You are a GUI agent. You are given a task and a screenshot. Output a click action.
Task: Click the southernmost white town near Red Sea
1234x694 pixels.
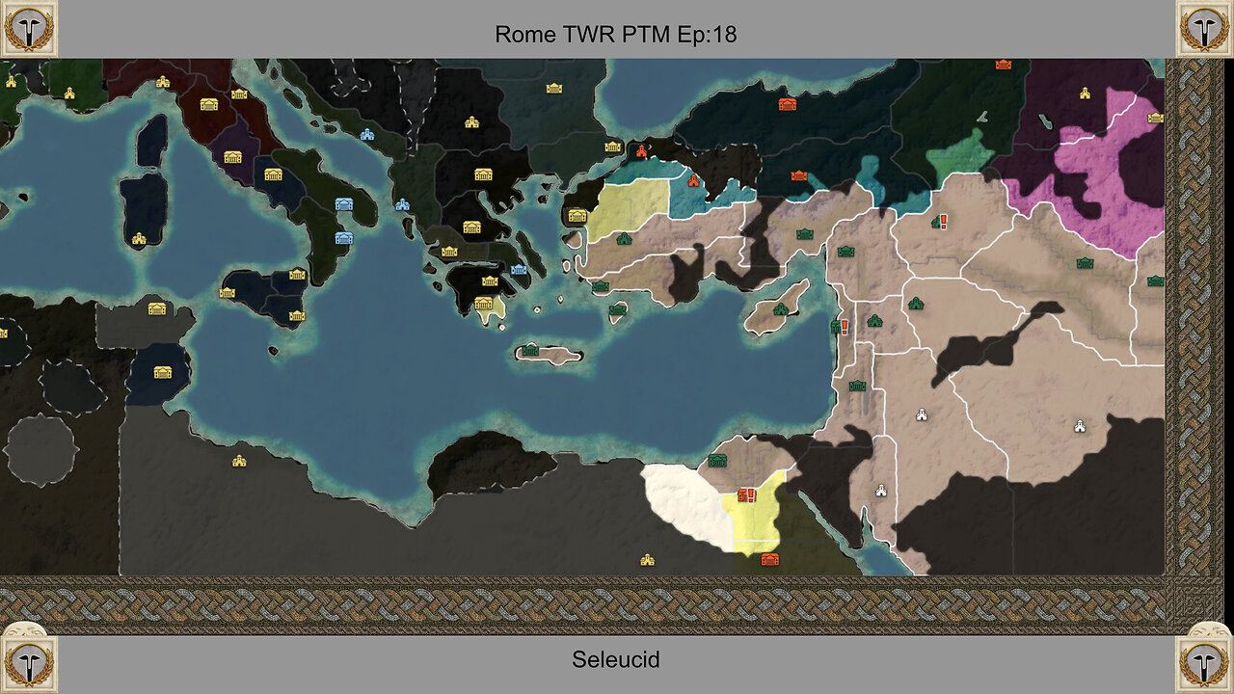(x=880, y=491)
